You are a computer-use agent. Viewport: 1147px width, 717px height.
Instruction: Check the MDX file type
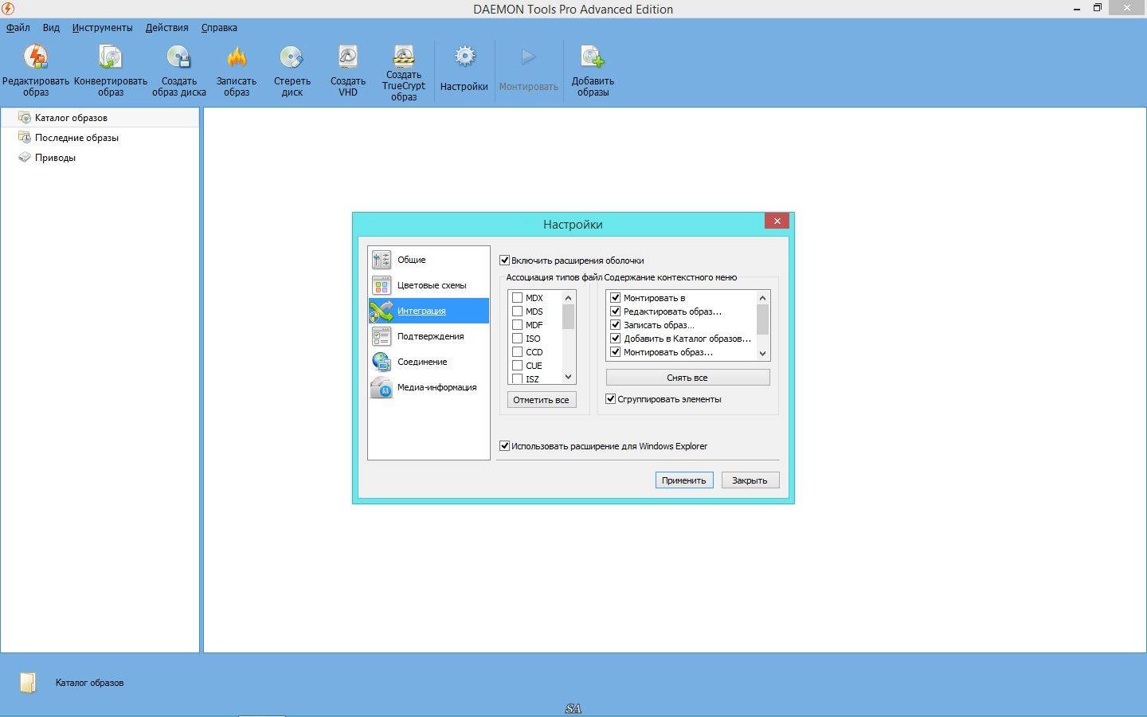pyautogui.click(x=517, y=298)
